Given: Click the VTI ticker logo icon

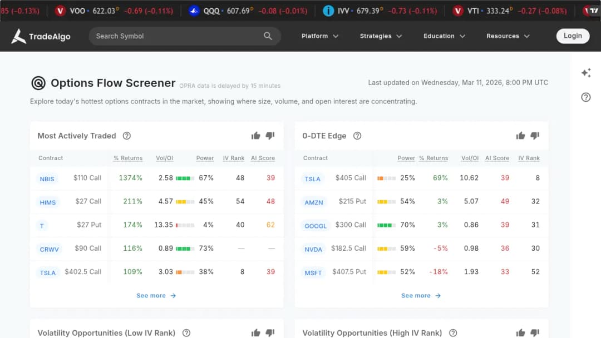Looking at the screenshot, I should [x=458, y=11].
